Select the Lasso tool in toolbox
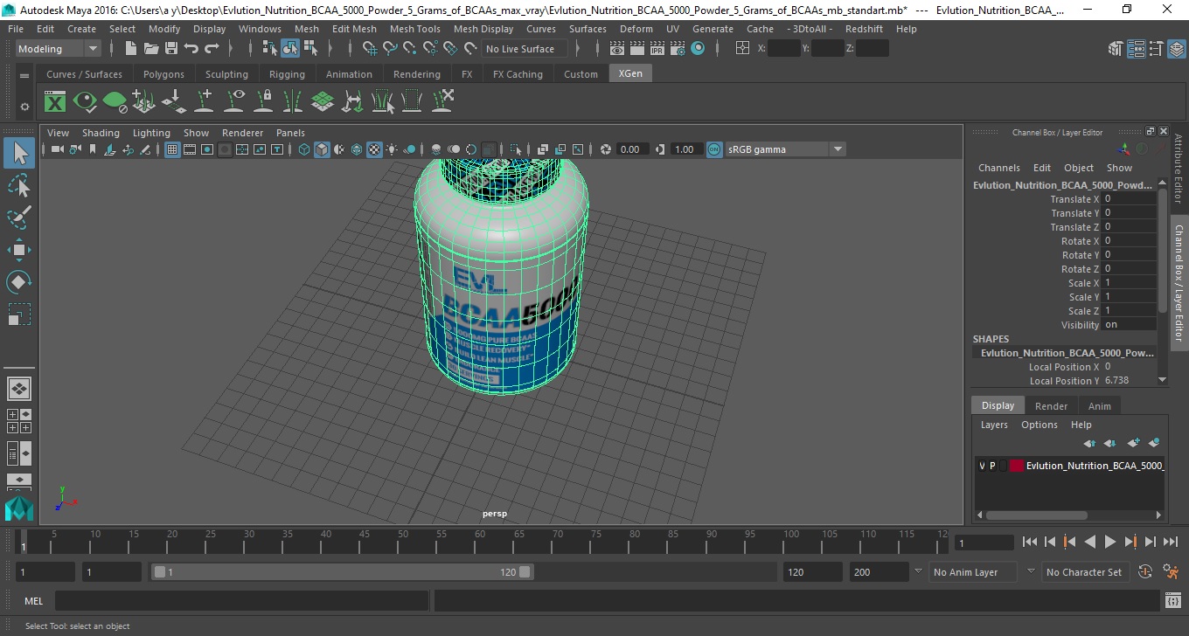The height and width of the screenshot is (636, 1189). (19, 184)
